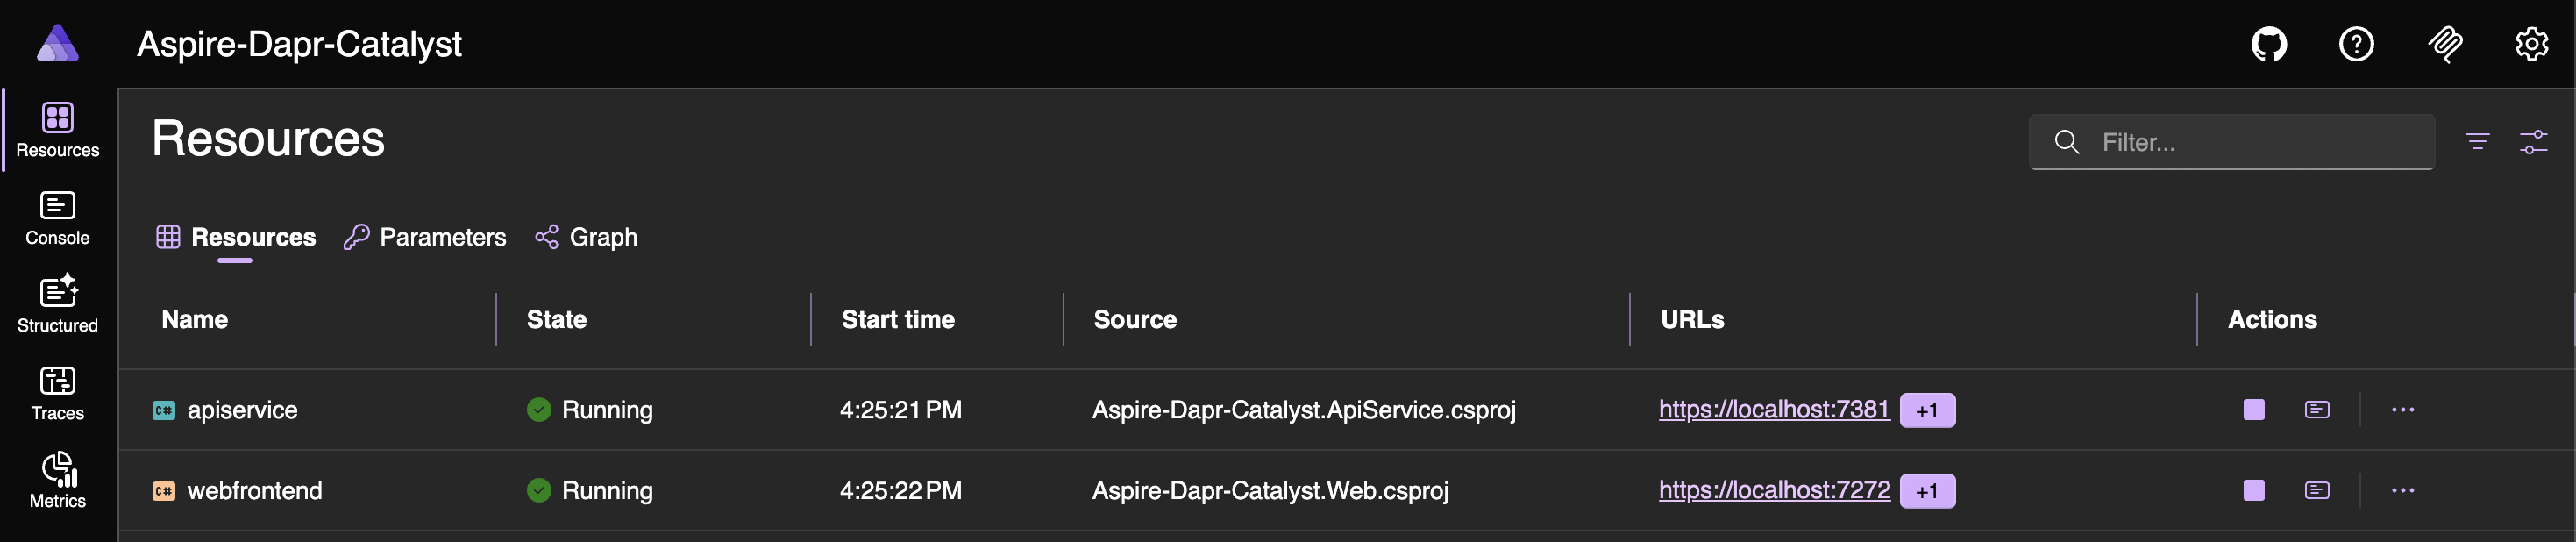Open Metrics page in sidebar
Image resolution: width=2576 pixels, height=542 pixels.
57,481
